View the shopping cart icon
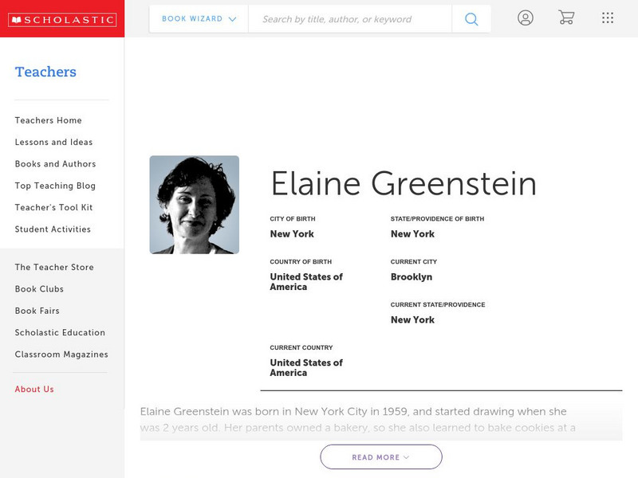This screenshot has width=638, height=478. point(566,18)
